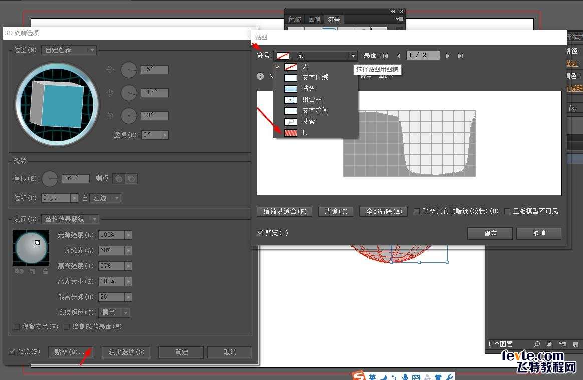Open the Symbols panel flyout menu

tap(399, 19)
